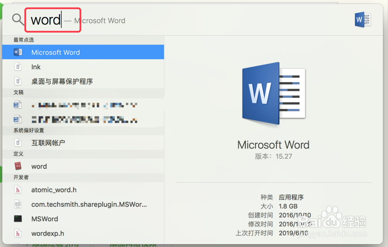The width and height of the screenshot is (388, 247).
Task: Click the plist icon beside com.techsmith.shareplugin
Action: (x=18, y=204)
